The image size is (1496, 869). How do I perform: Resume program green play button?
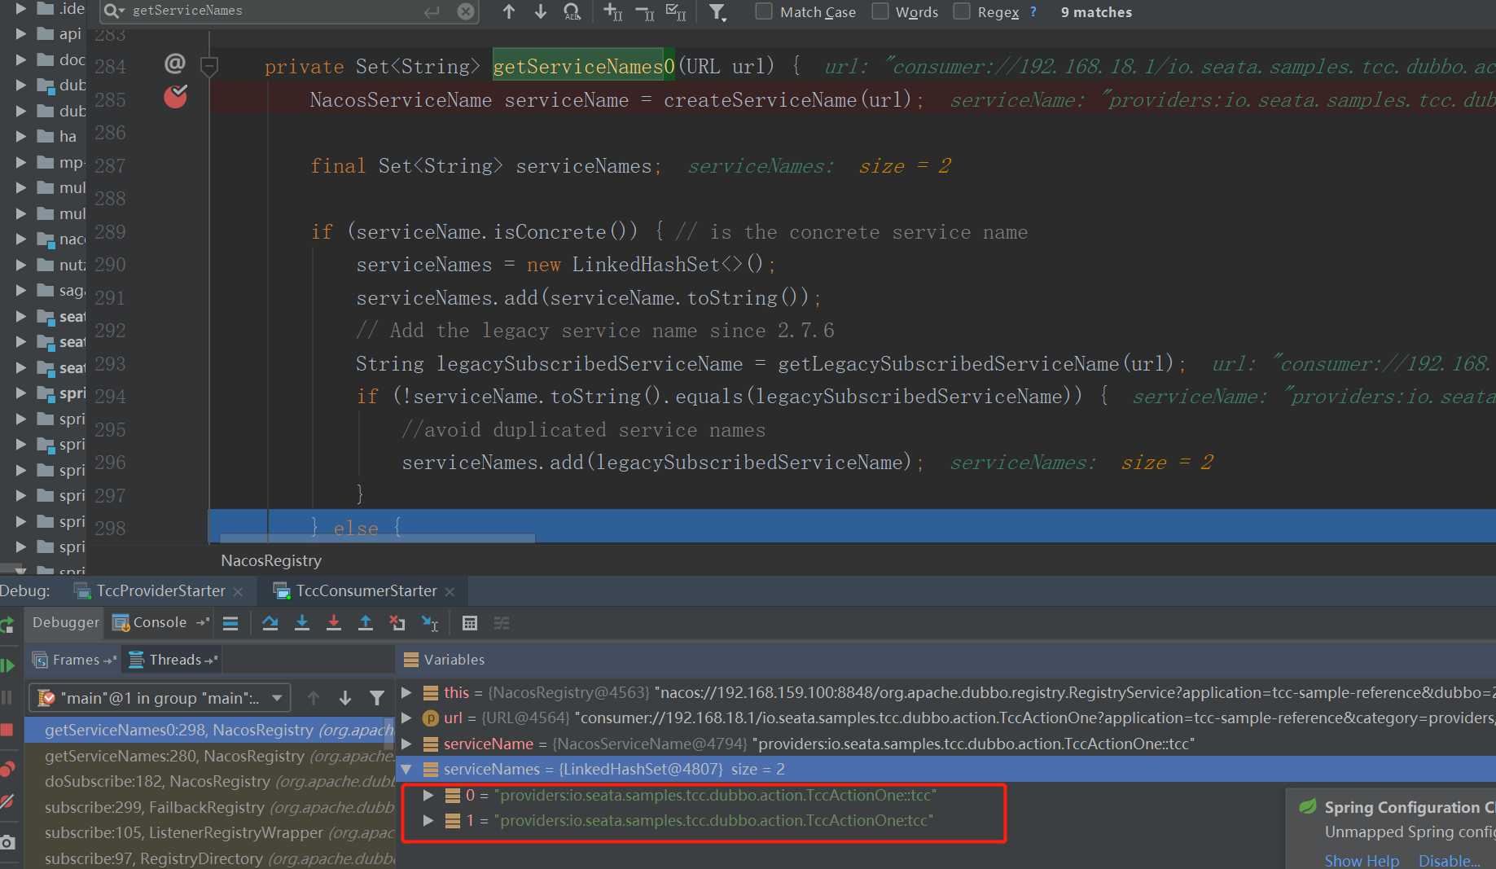(x=7, y=665)
